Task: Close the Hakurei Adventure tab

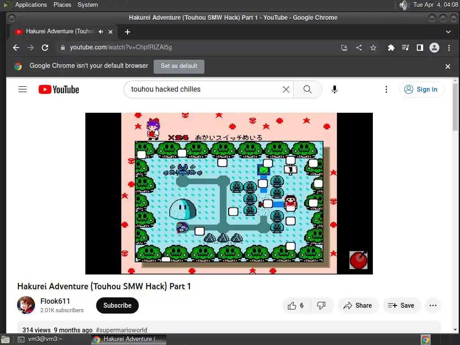Action: pyautogui.click(x=111, y=32)
